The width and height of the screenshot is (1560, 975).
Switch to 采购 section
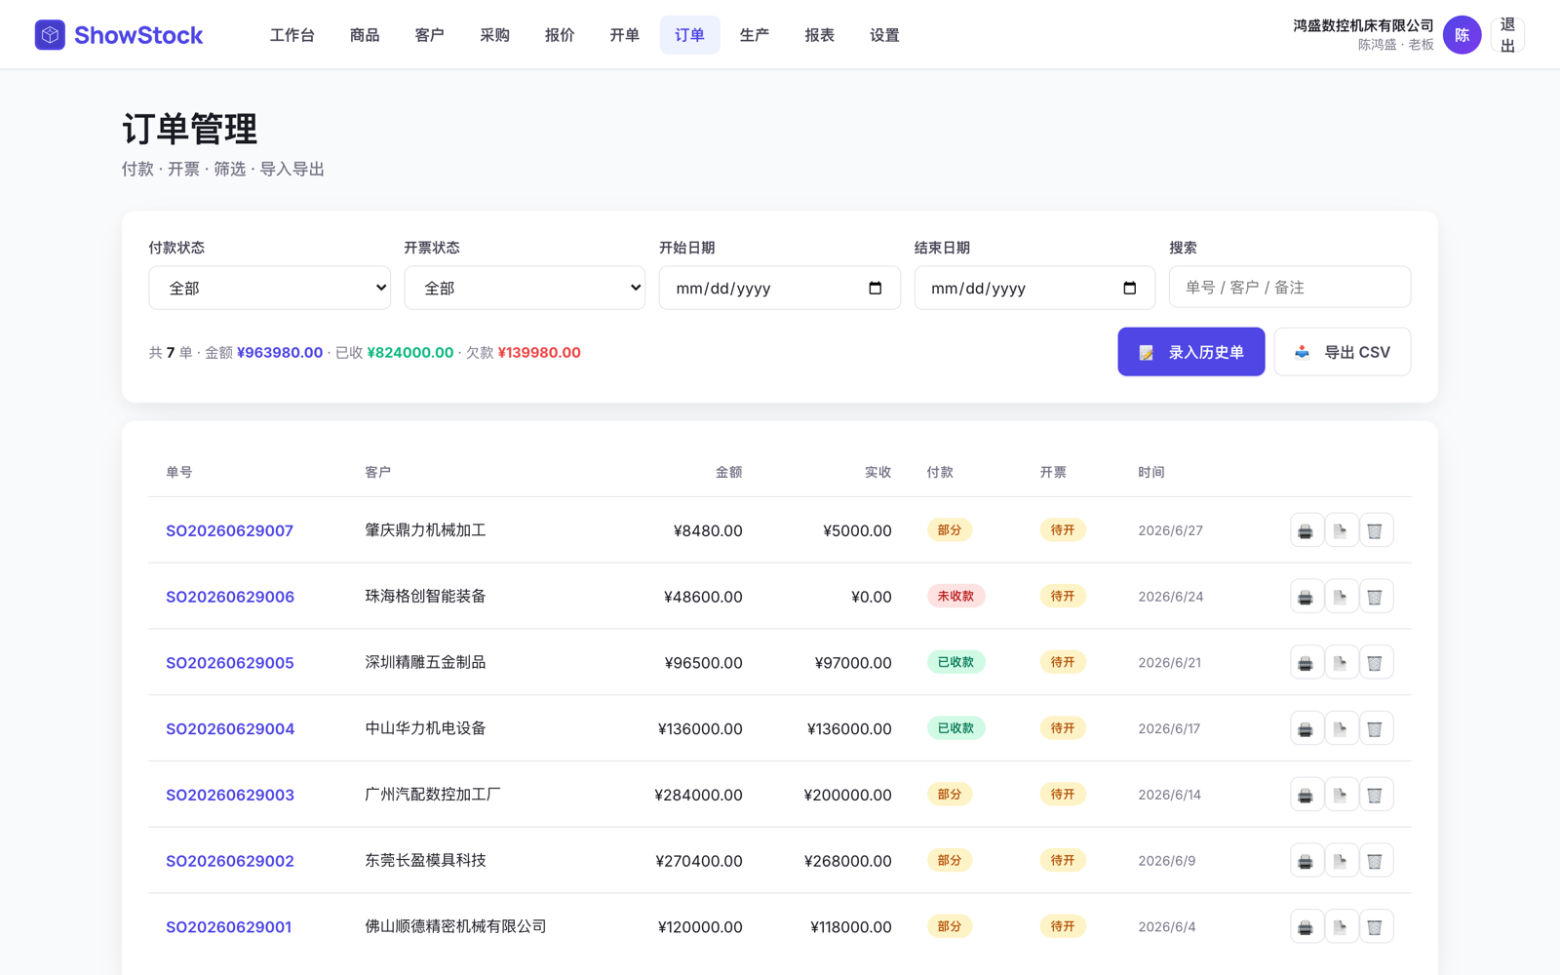(494, 35)
